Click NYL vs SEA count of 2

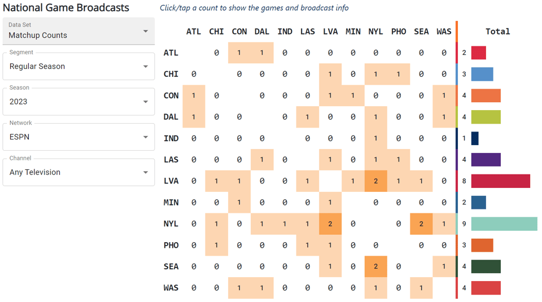click(421, 224)
